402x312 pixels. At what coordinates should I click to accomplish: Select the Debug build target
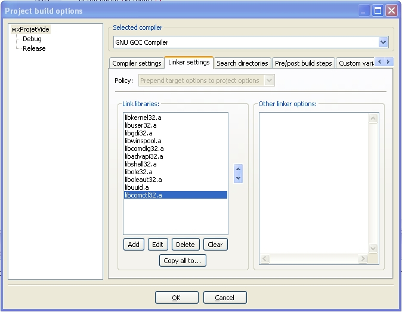(x=32, y=39)
